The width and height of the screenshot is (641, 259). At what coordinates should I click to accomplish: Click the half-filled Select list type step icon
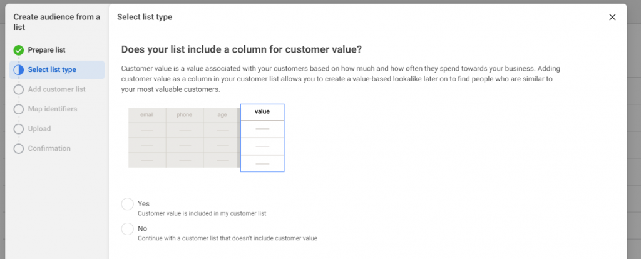(18, 69)
